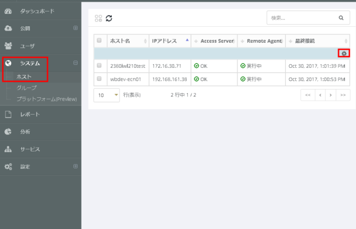This screenshot has width=356, height=229.
Task: Click the レポート document icon
Action: (x=8, y=115)
